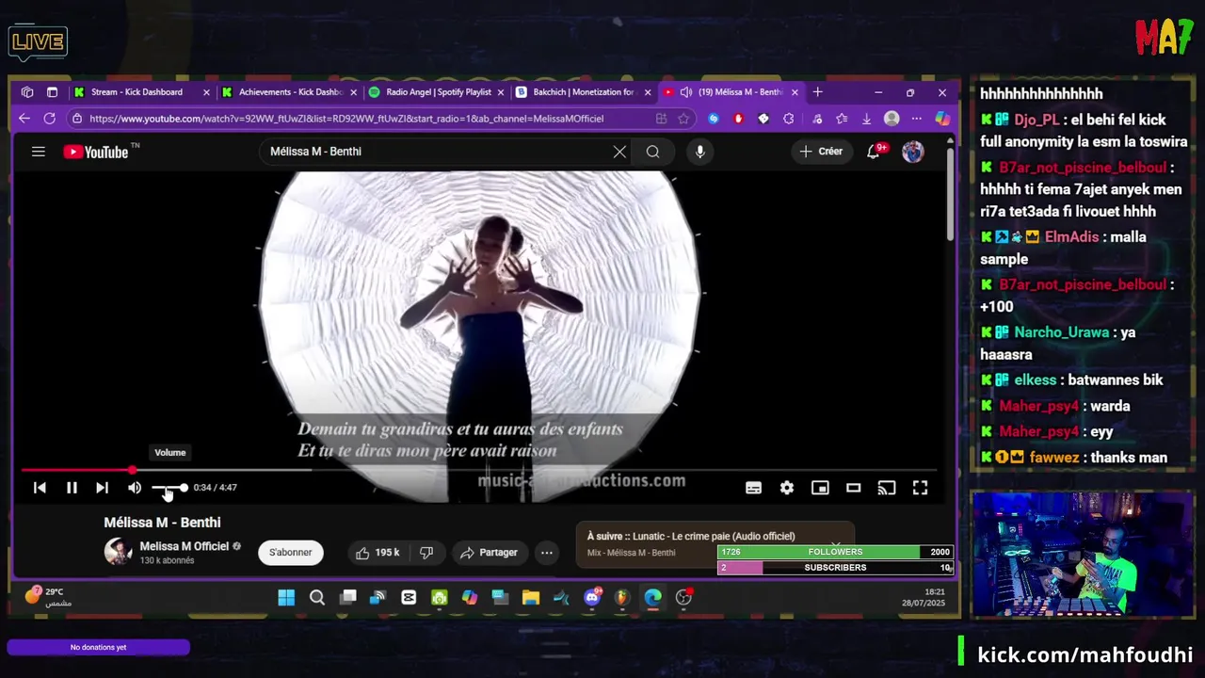Image resolution: width=1205 pixels, height=678 pixels.
Task: Mute the video with the speaker icon
Action: click(x=135, y=488)
